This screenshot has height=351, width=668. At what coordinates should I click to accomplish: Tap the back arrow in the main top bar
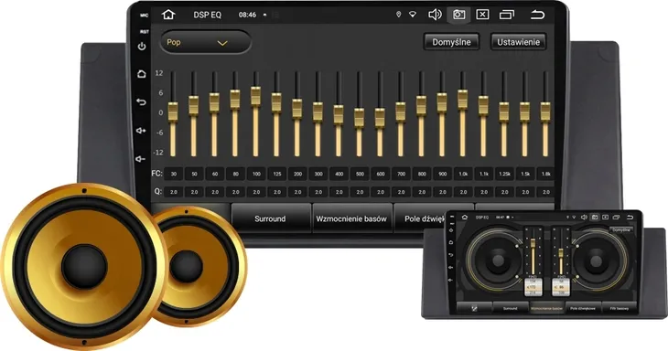[x=537, y=15]
